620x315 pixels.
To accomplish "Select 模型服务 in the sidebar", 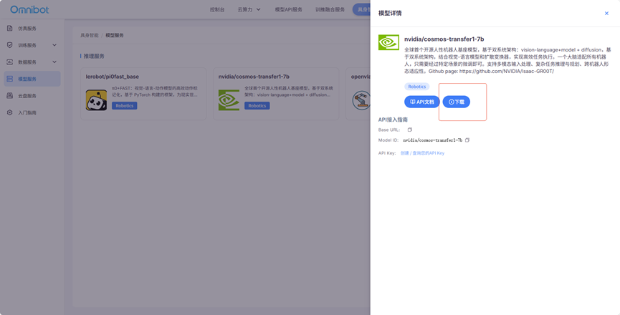I will [32, 79].
